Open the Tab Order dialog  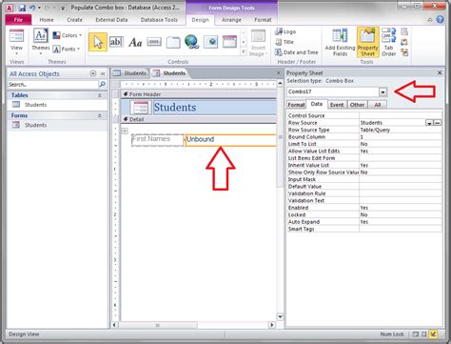[388, 43]
